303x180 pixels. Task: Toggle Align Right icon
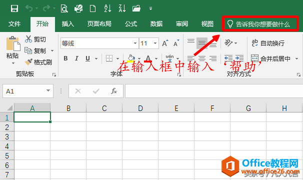pos(213,58)
